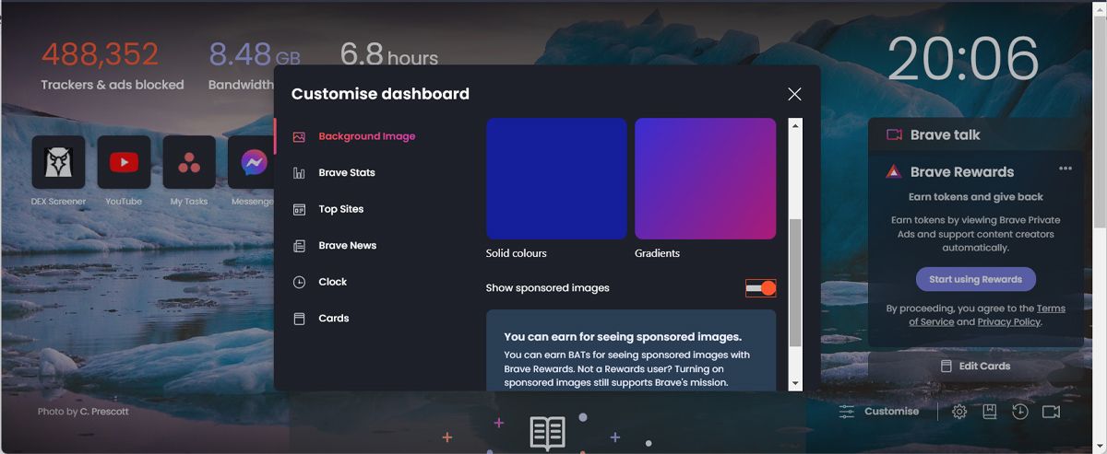Toggle Show sponsored images switch

pos(761,288)
